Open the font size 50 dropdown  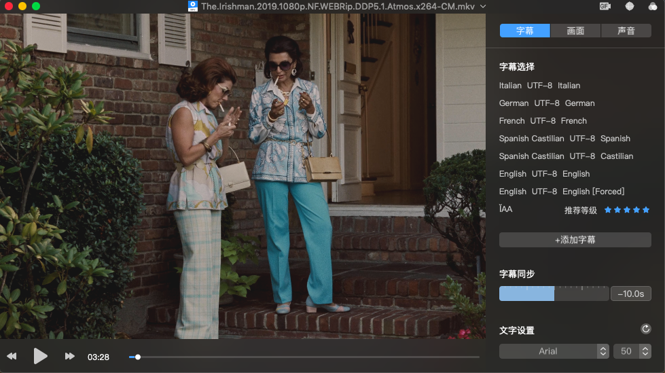pyautogui.click(x=632, y=351)
